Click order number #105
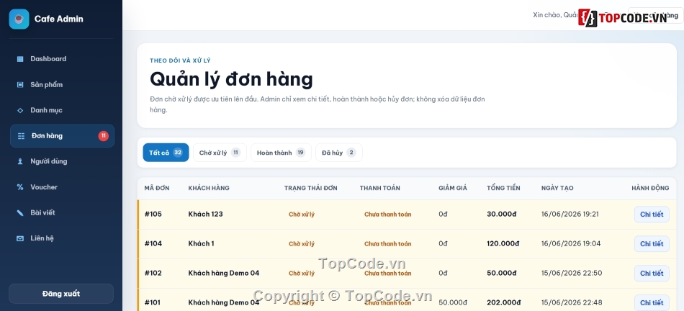 153,214
